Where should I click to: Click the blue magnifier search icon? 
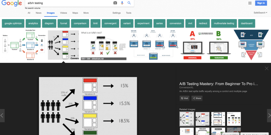(x=129, y=3)
